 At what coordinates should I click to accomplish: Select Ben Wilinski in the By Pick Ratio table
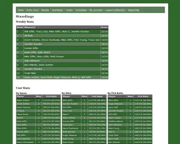114,142
